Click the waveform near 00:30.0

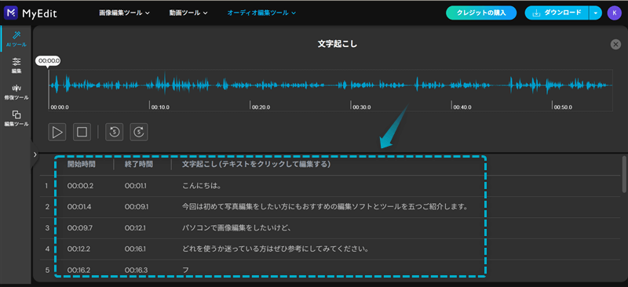(x=351, y=85)
